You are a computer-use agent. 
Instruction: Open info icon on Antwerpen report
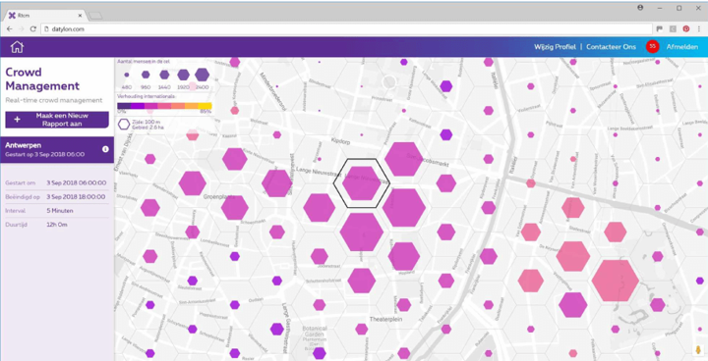[x=105, y=149]
